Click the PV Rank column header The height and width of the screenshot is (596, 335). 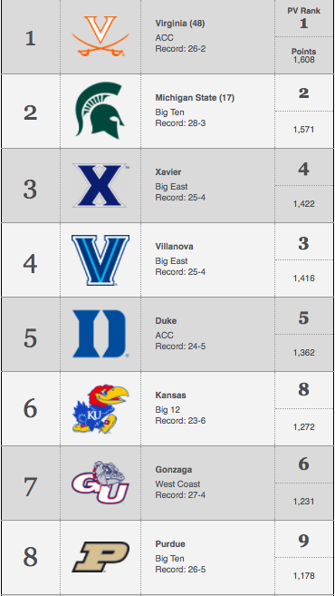coord(303,11)
